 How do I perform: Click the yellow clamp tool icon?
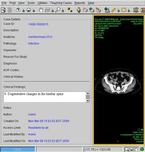pos(136,10)
